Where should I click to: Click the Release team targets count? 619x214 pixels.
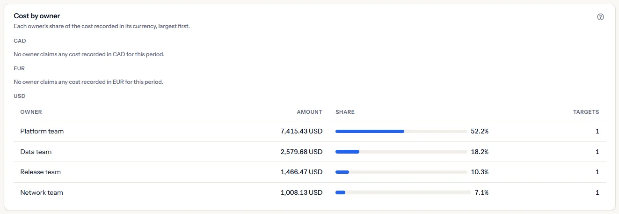point(597,172)
